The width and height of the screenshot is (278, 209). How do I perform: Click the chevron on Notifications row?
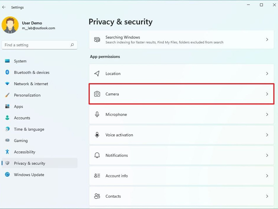[267, 155]
